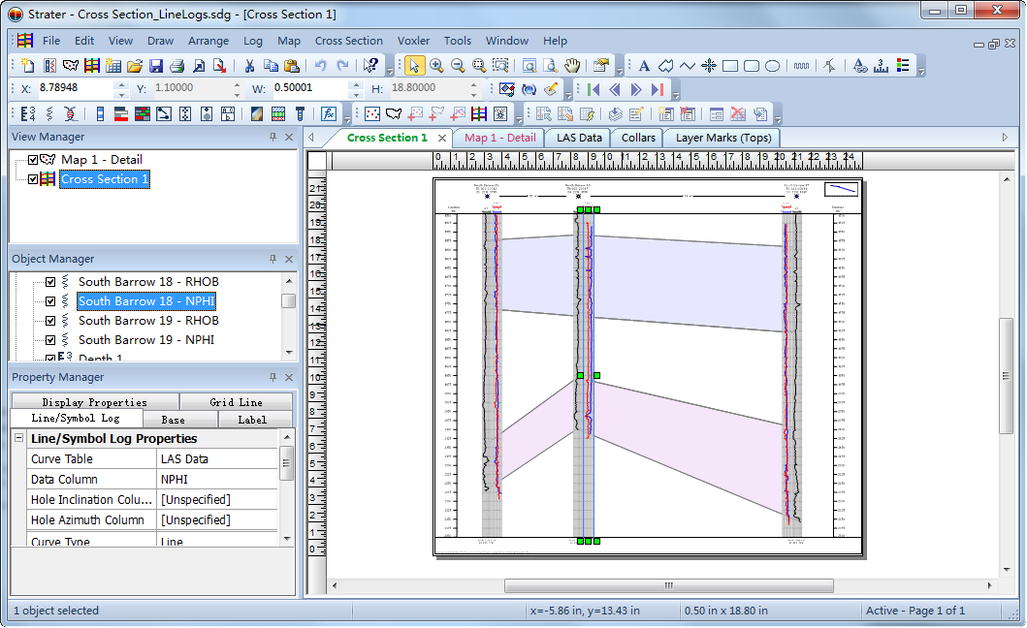Switch to the LAS Data tab
Viewport: 1027px width, 628px height.
coord(579,138)
